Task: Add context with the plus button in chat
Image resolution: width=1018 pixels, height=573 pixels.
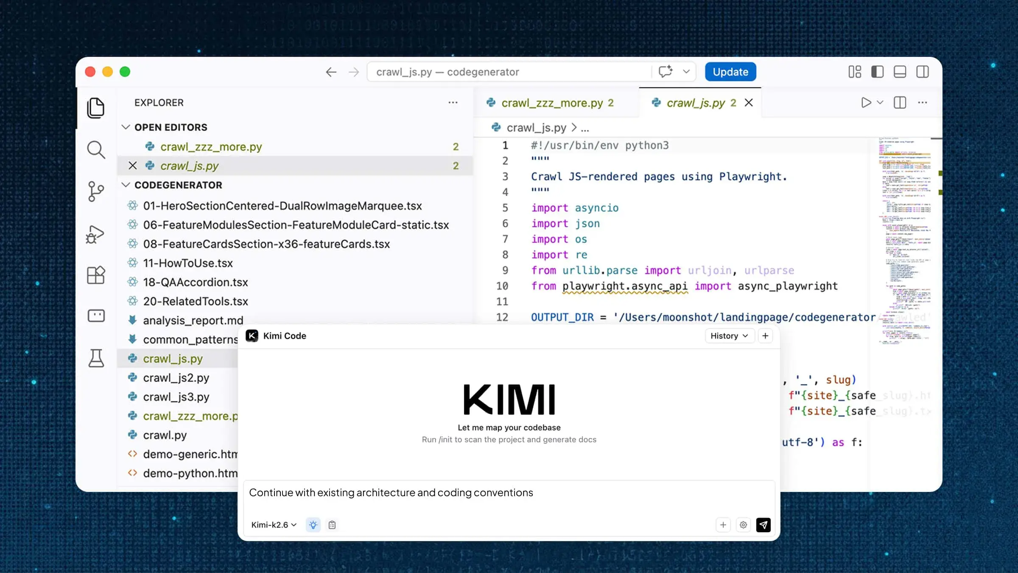Action: (x=723, y=525)
